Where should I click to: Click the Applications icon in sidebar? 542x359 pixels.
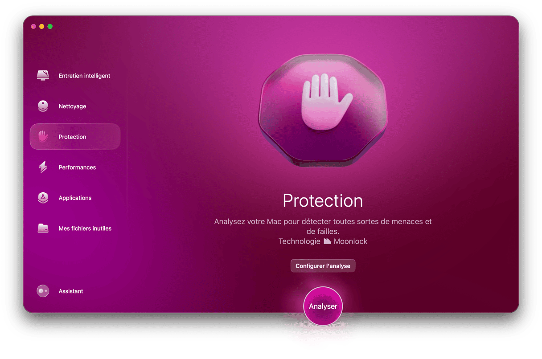43,198
